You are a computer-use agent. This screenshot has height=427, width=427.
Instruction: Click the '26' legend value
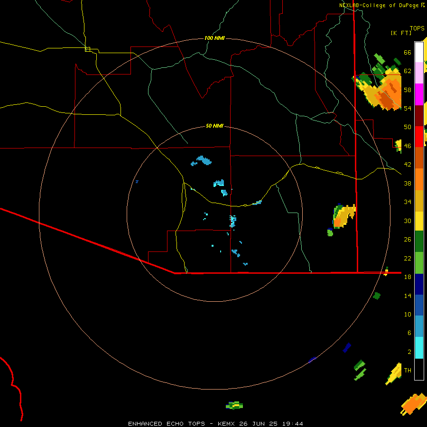408,240
